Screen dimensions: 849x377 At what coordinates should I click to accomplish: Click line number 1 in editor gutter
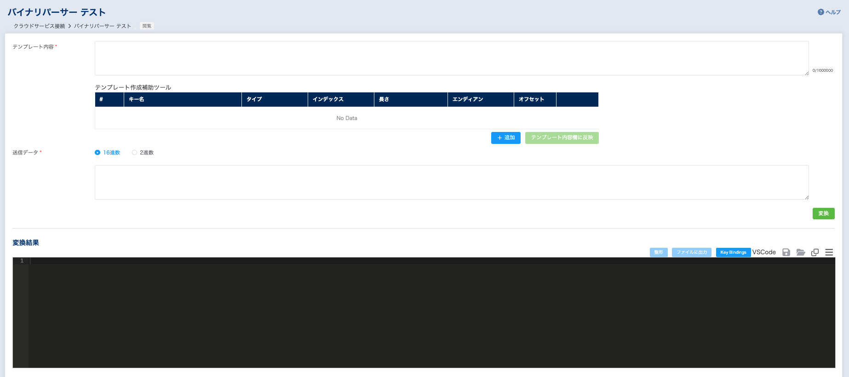point(22,261)
